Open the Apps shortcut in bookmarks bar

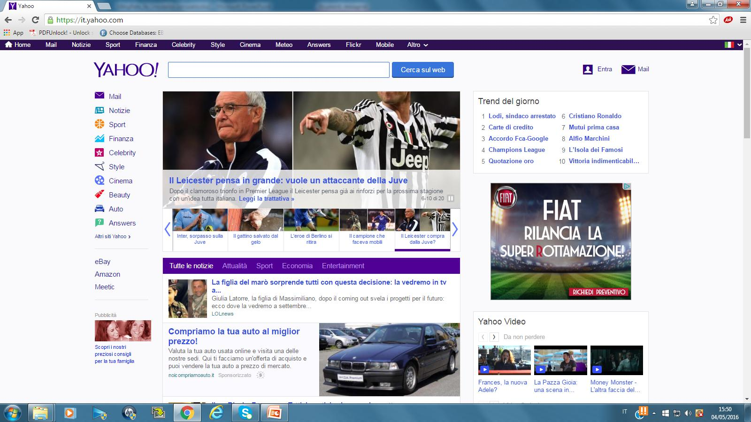click(13, 33)
